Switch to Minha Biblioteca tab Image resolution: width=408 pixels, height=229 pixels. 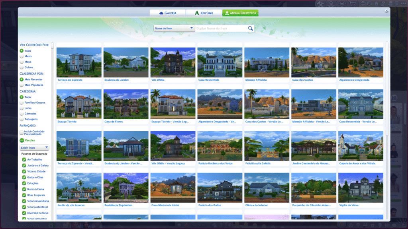point(240,13)
